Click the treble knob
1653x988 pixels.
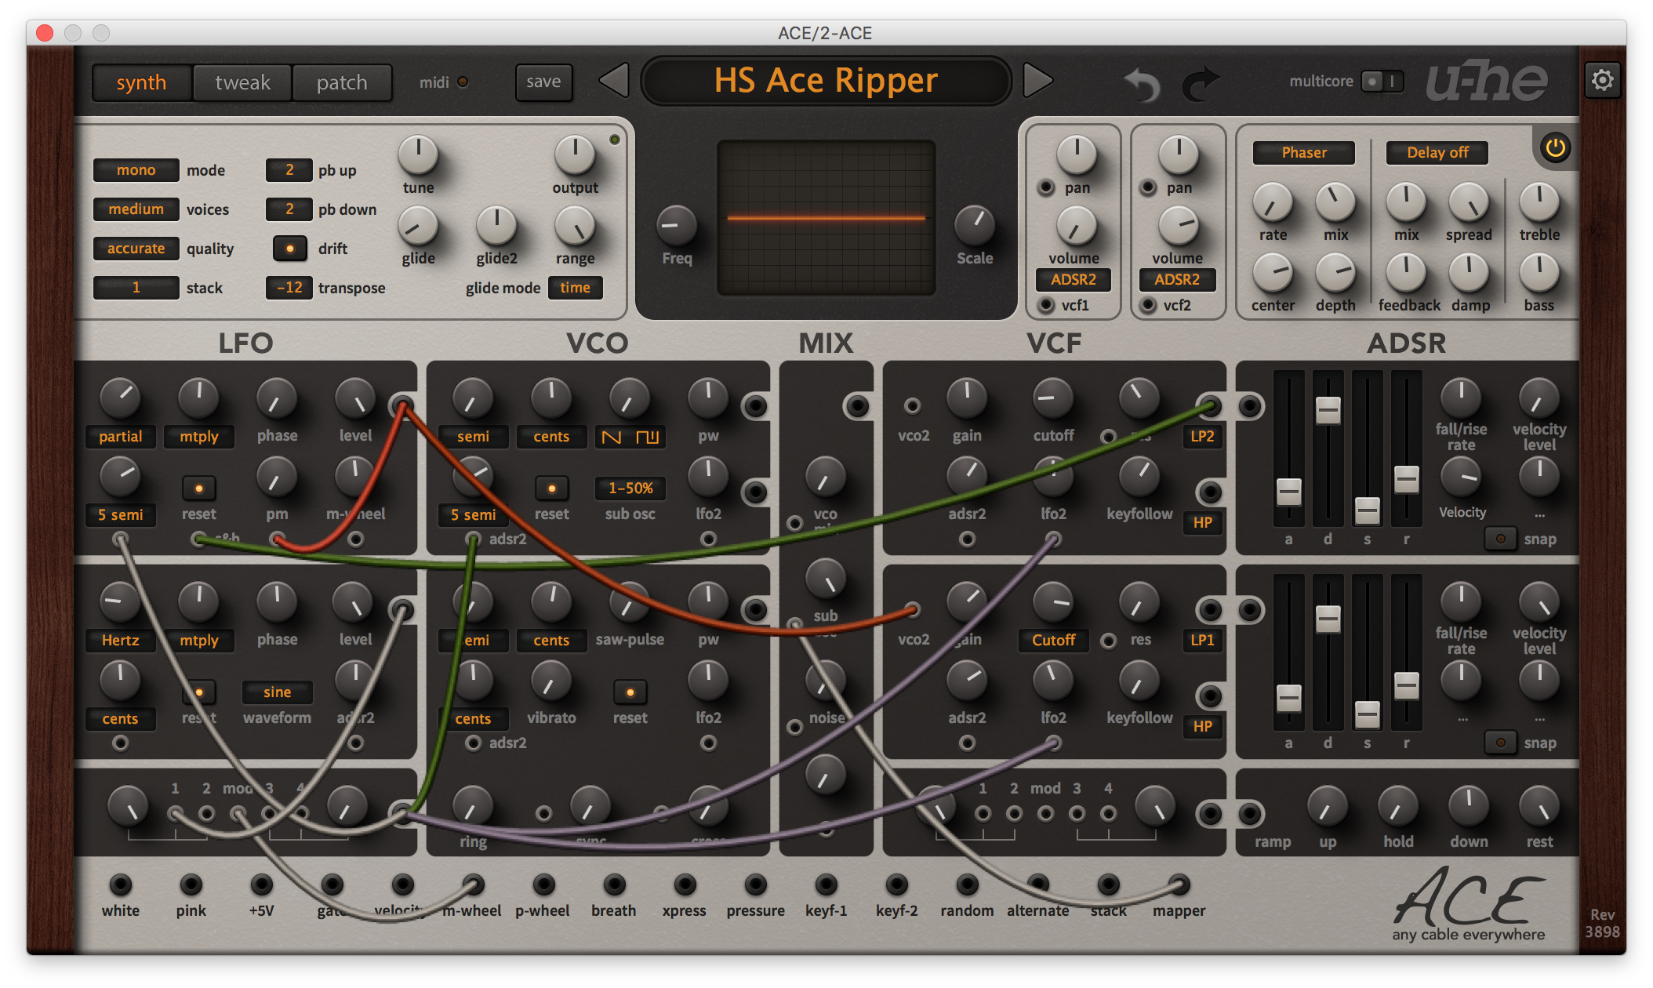[1539, 202]
